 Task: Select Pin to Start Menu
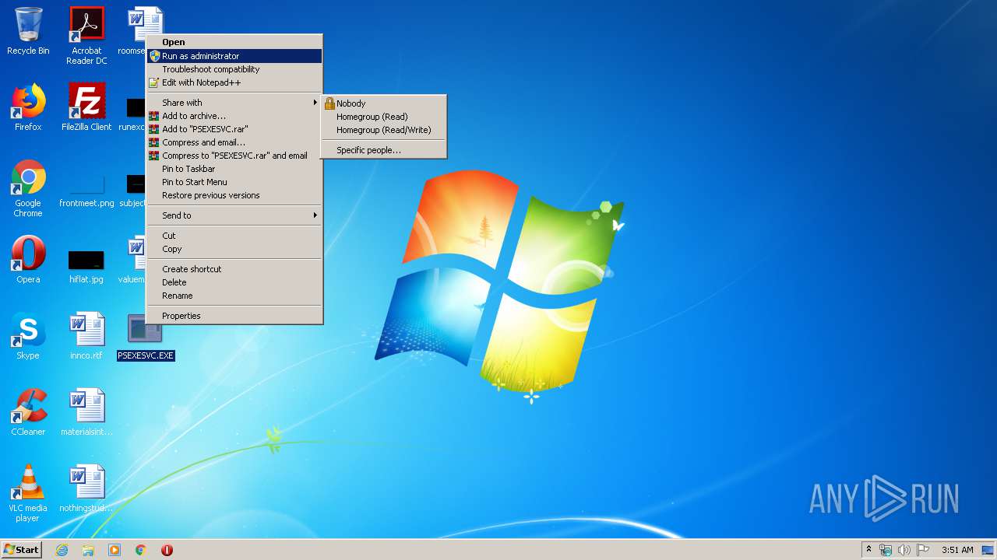(x=234, y=182)
